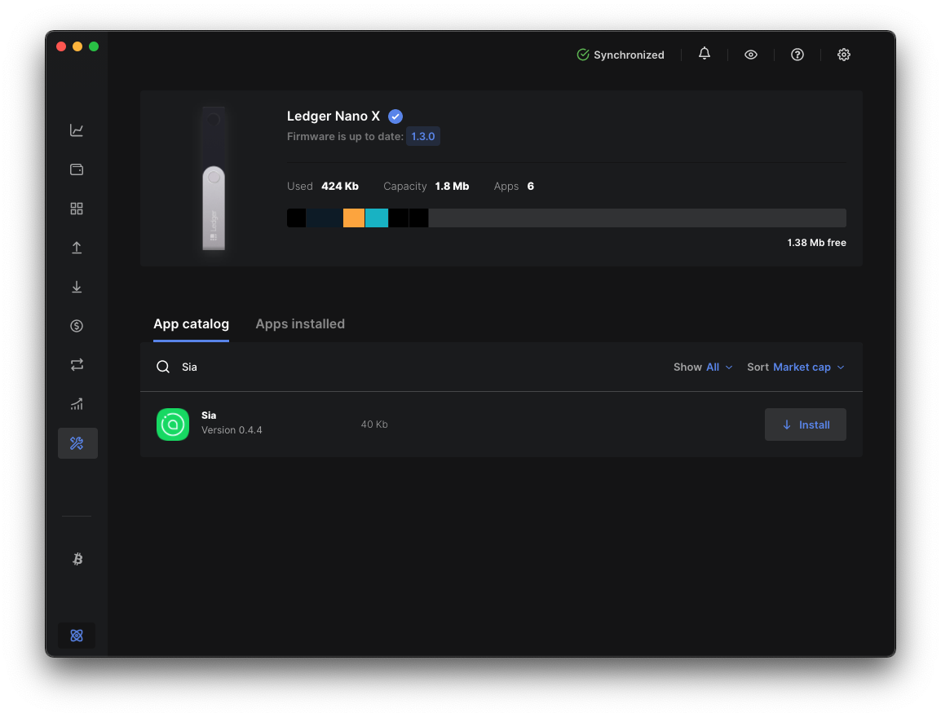Install the Sia app
This screenshot has height=717, width=941.
click(806, 424)
